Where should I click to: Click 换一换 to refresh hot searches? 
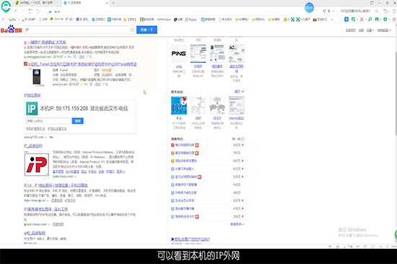(238, 139)
